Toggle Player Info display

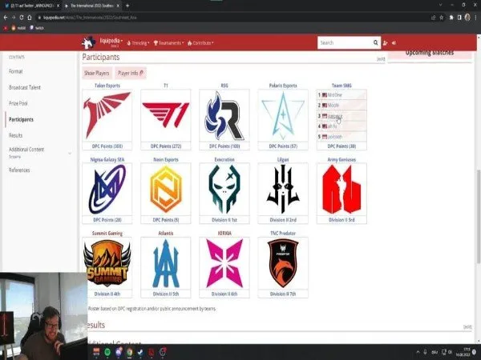pyautogui.click(x=131, y=73)
